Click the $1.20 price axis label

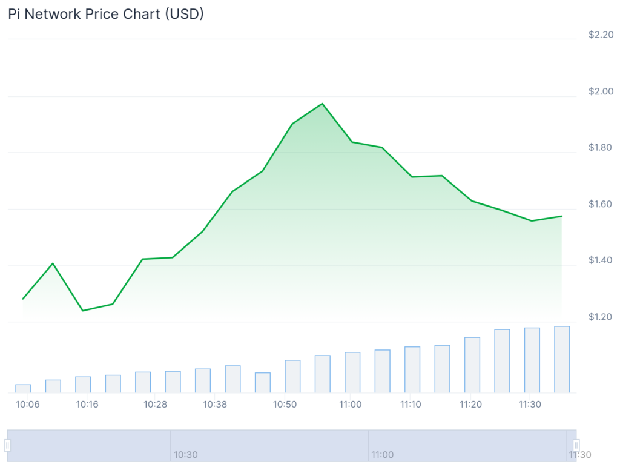coord(600,317)
